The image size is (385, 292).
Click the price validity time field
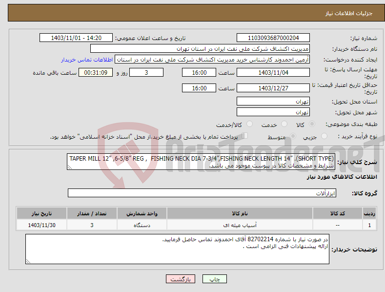coord(199,88)
